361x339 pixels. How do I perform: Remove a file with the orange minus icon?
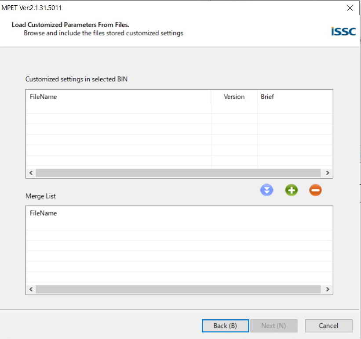pos(315,190)
